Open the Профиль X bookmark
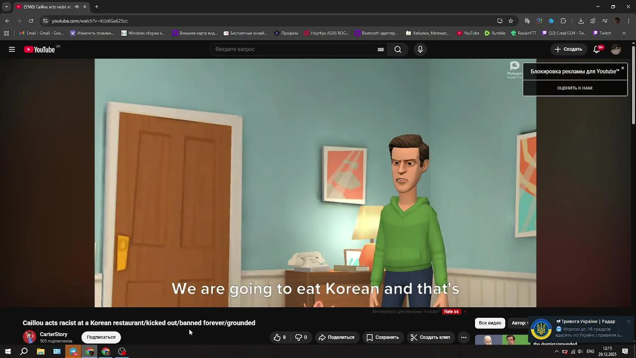 [286, 33]
